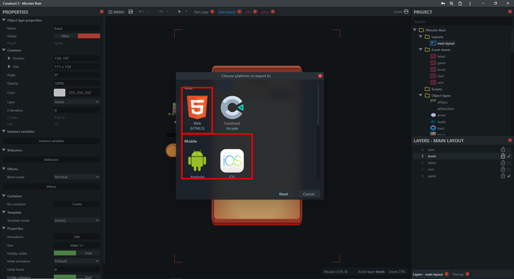Collapse the Object types folder
The height and width of the screenshot is (279, 514).
click(x=420, y=95)
